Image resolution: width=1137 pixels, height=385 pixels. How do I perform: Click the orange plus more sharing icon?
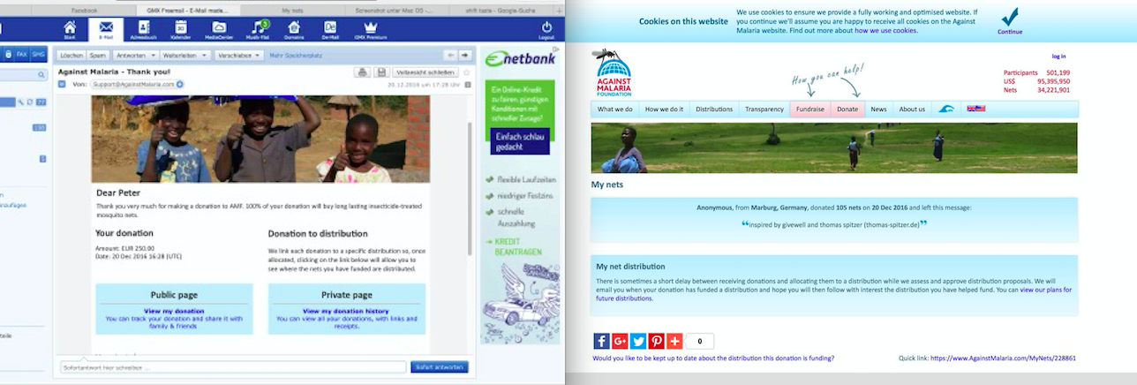674,341
